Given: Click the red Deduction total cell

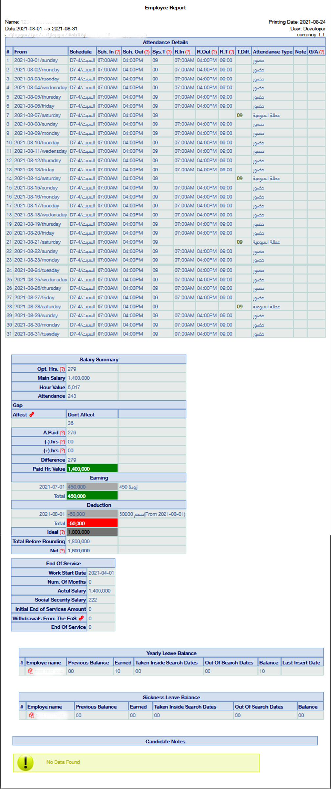Looking at the screenshot, I should click(x=92, y=523).
